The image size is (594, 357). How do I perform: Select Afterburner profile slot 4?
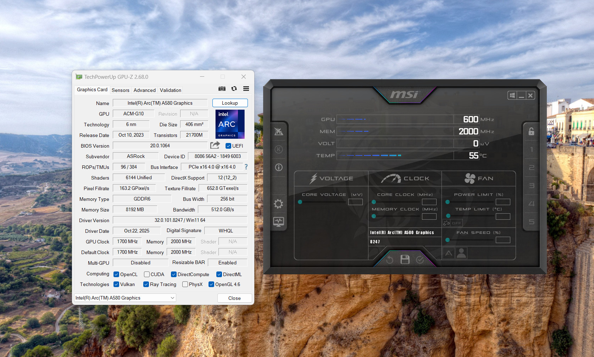coord(532,204)
